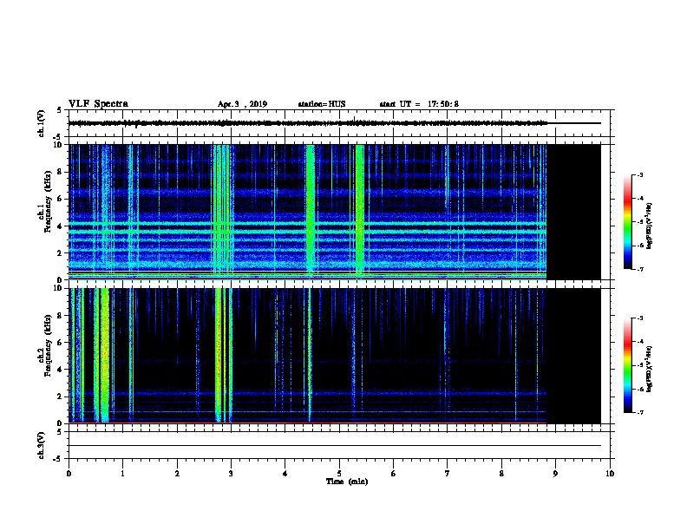687x531 pixels.
Task: Click the "10" frequency tick on ch.1 spectrogram
Action: click(58, 145)
